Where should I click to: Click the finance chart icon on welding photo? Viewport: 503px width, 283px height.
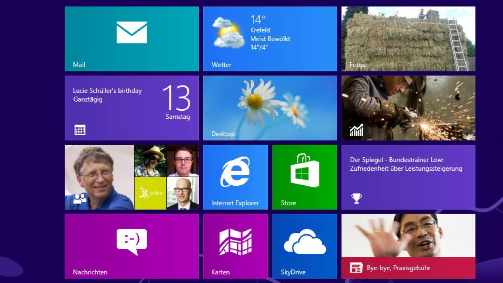coord(357,130)
